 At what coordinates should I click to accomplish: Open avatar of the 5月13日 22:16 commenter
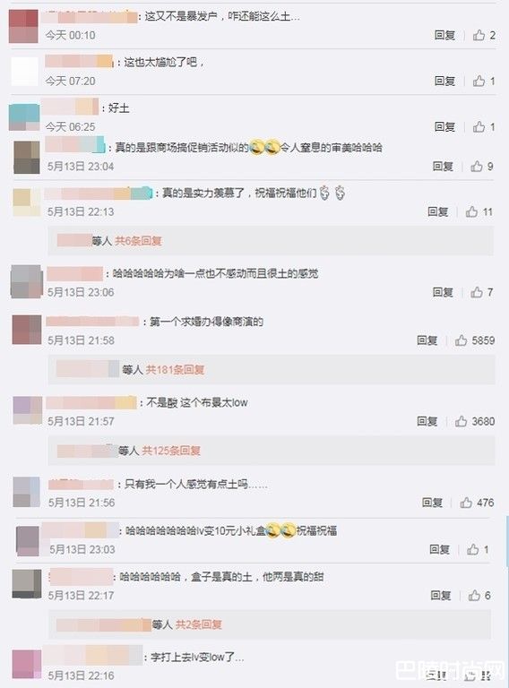26,665
